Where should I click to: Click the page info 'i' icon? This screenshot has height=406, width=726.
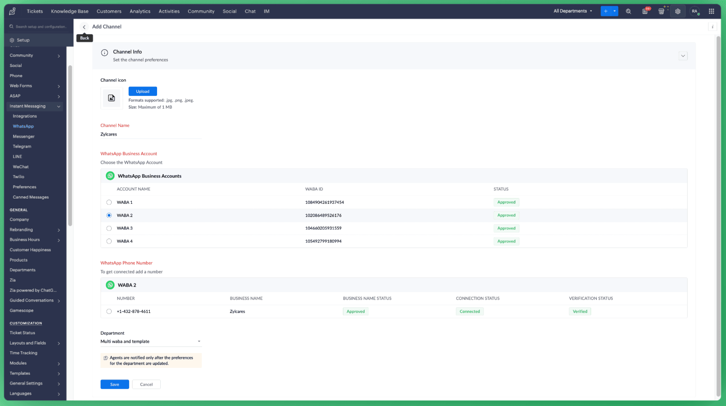click(x=712, y=27)
